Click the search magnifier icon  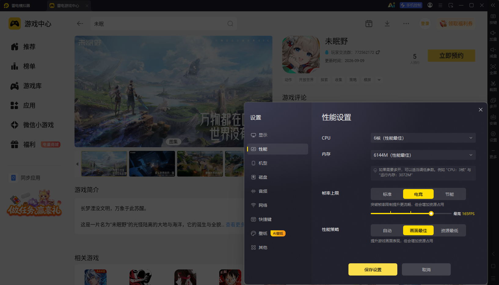point(230,24)
